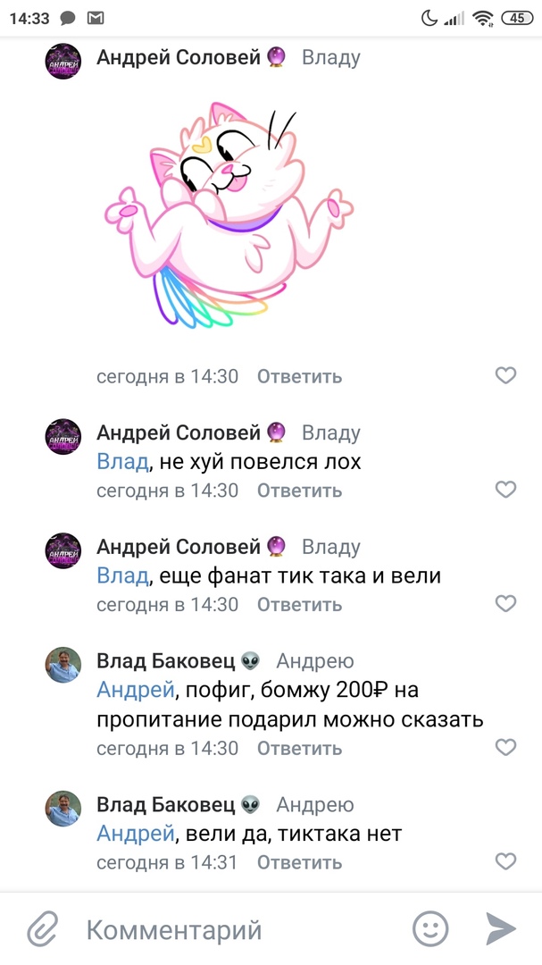Viewport: 542px width, 965px height.
Task: Tap the Gmail notification icon in status bar
Action: pyautogui.click(x=96, y=19)
